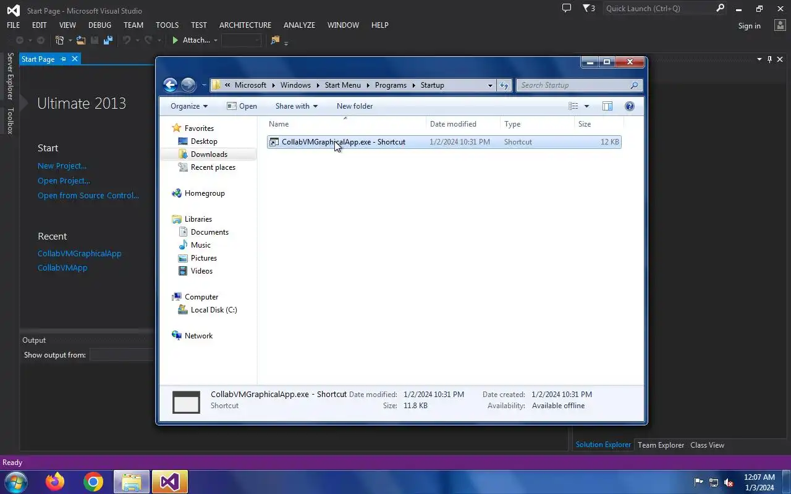Select CollabVMGraphicalApp.exe - Shortcut file

(x=444, y=142)
